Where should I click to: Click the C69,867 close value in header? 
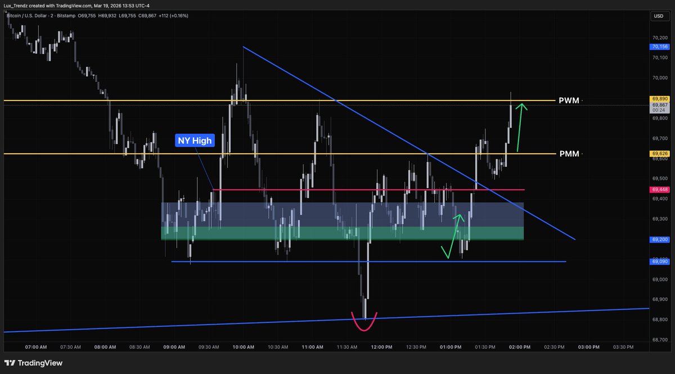tap(148, 15)
